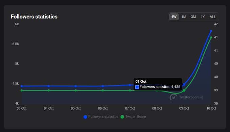Click the 6k left axis value

(17, 24)
